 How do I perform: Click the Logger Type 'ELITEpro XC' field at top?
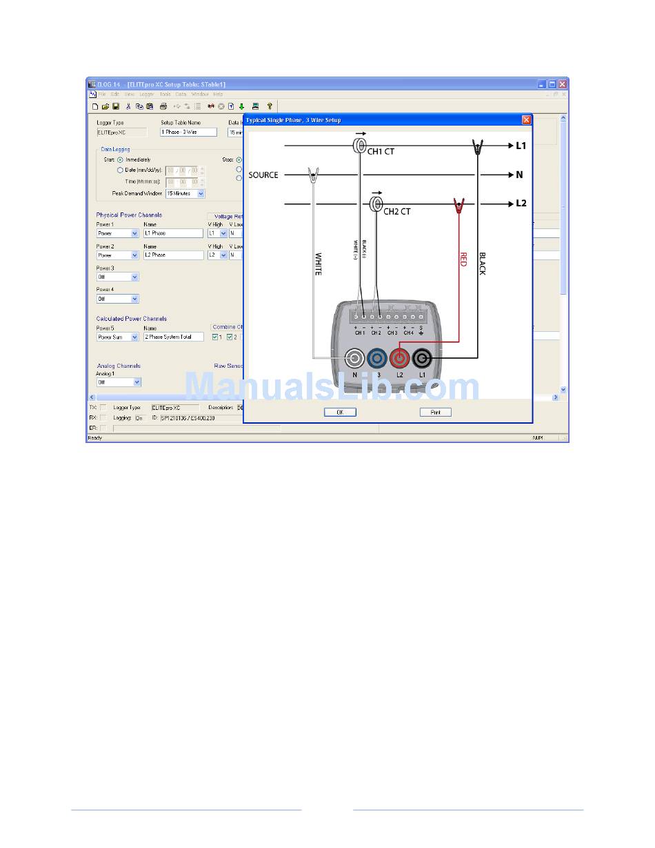click(x=121, y=132)
